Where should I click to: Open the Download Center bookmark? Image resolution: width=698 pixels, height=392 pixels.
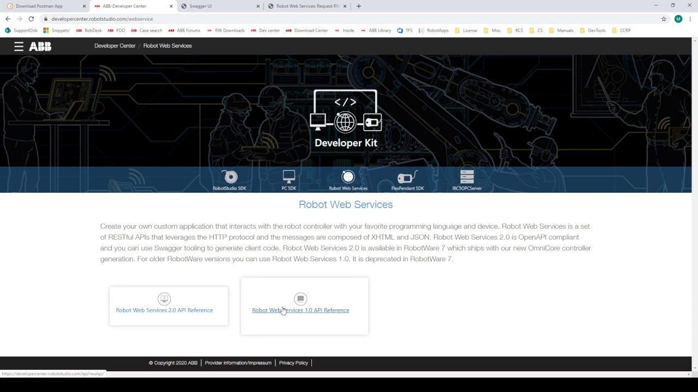(x=307, y=30)
